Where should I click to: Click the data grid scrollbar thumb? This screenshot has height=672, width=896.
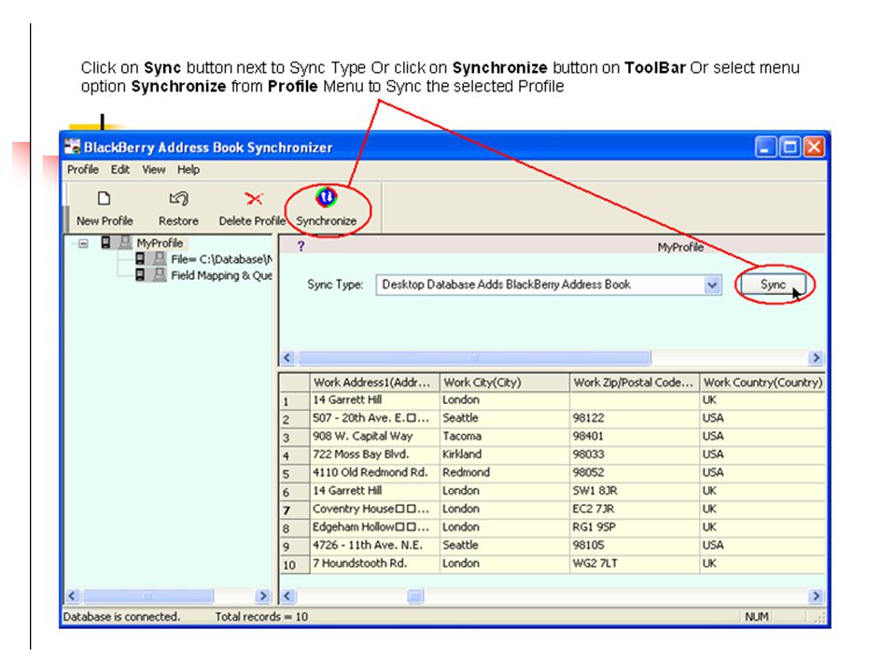coord(415,596)
